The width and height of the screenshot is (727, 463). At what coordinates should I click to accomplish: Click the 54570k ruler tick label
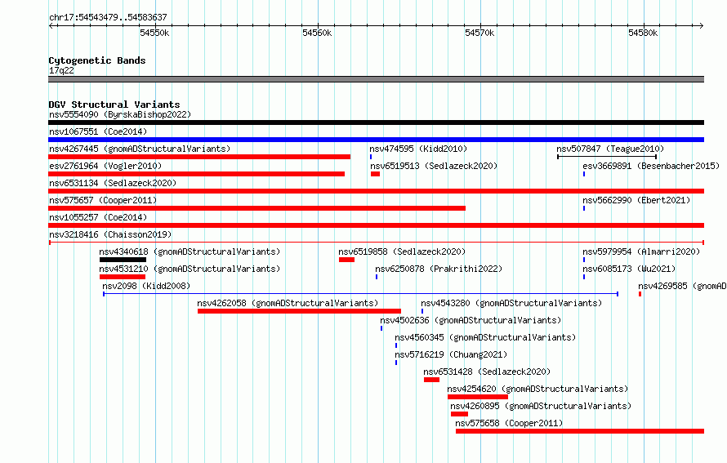coord(479,33)
